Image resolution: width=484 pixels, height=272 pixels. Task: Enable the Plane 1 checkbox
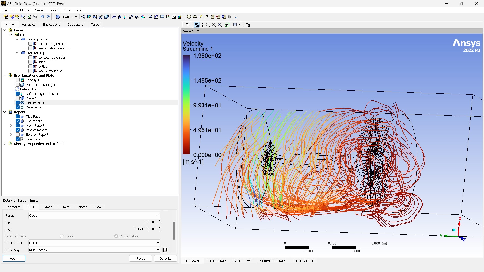click(x=18, y=98)
